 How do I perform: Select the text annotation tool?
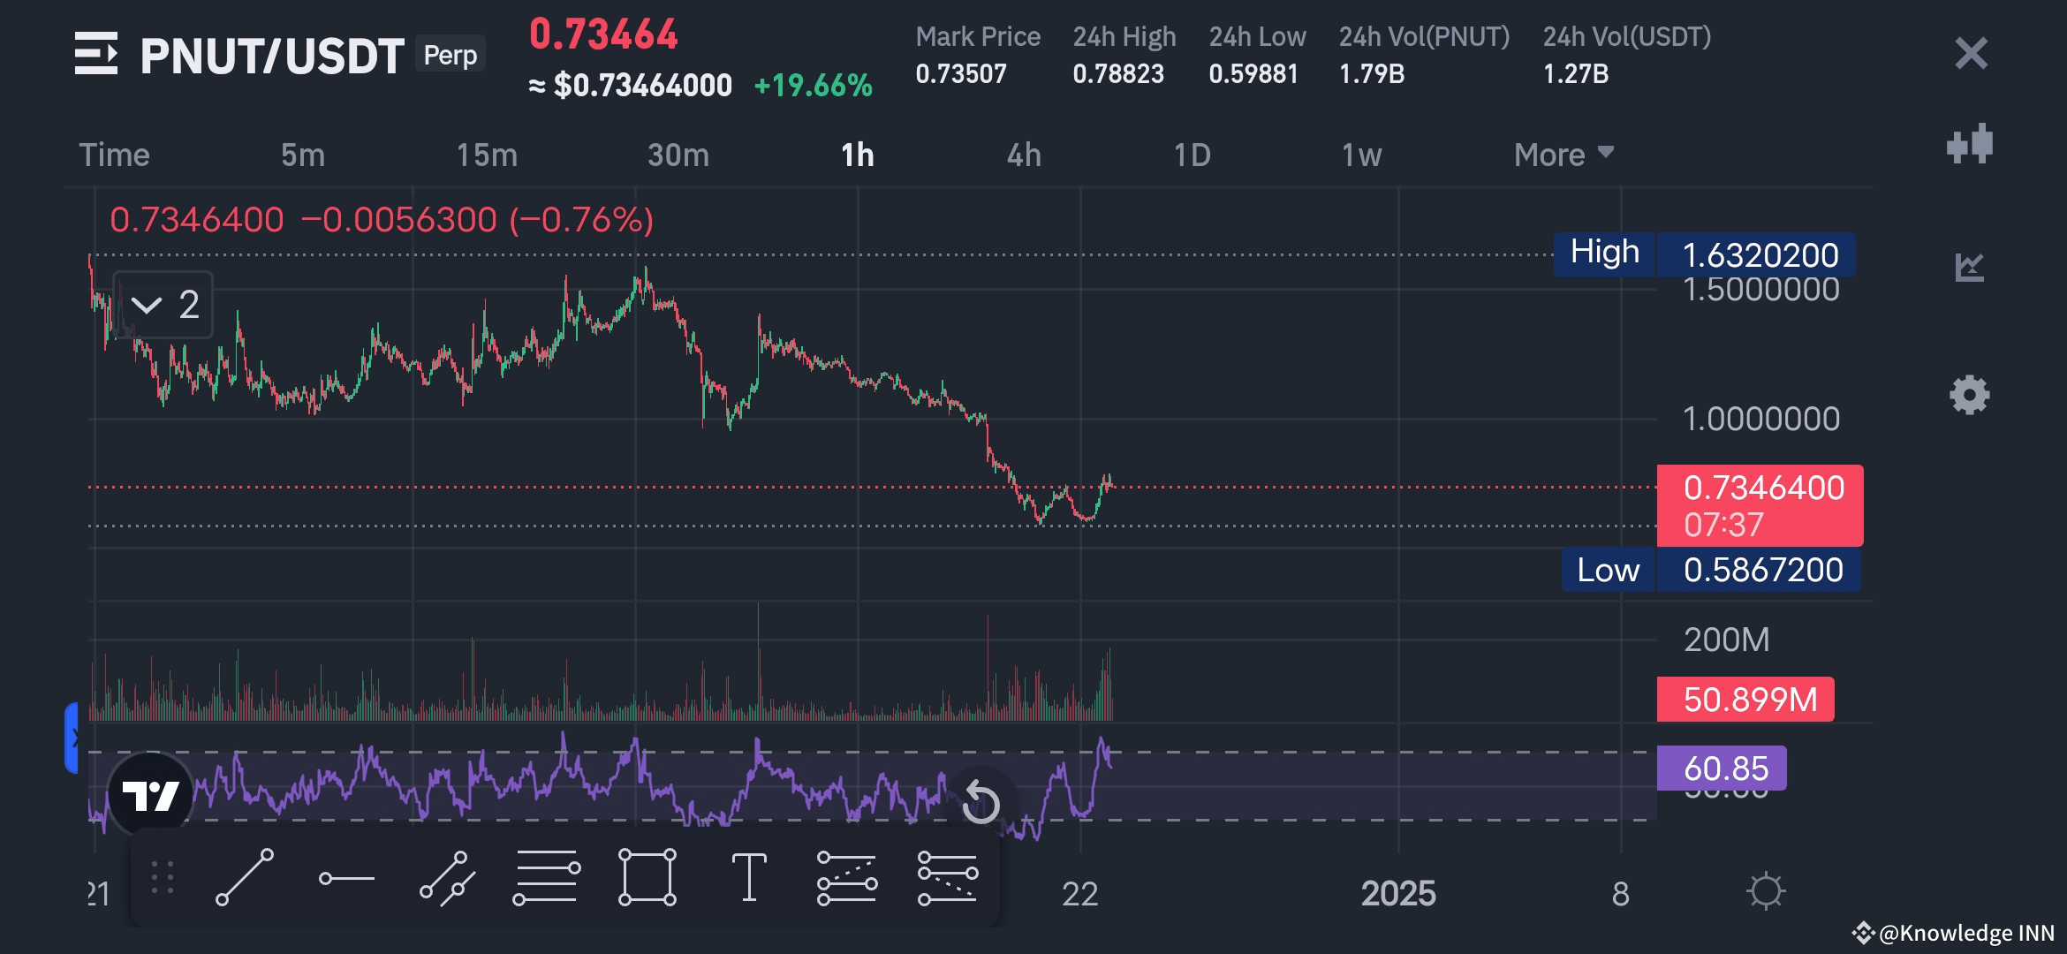[x=749, y=877]
